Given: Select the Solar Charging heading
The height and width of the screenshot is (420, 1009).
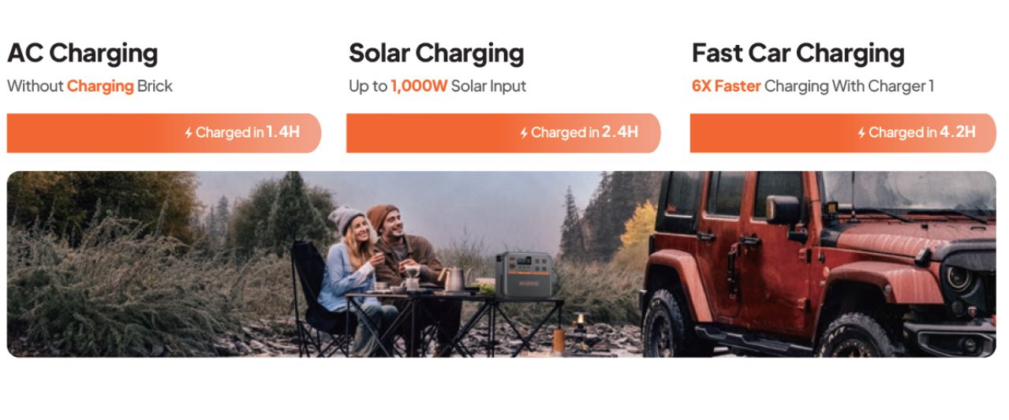Looking at the screenshot, I should click(x=436, y=54).
